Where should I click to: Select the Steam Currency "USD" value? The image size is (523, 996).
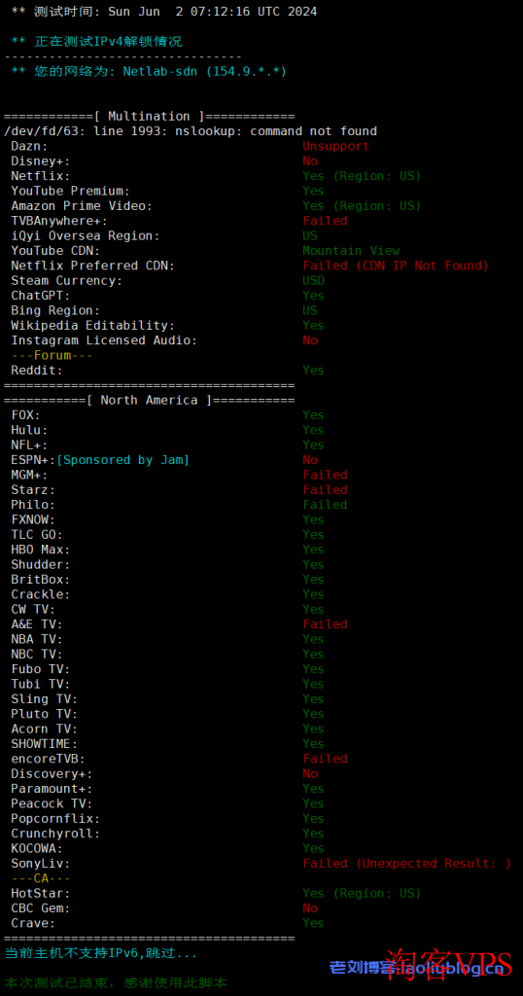[x=314, y=281]
